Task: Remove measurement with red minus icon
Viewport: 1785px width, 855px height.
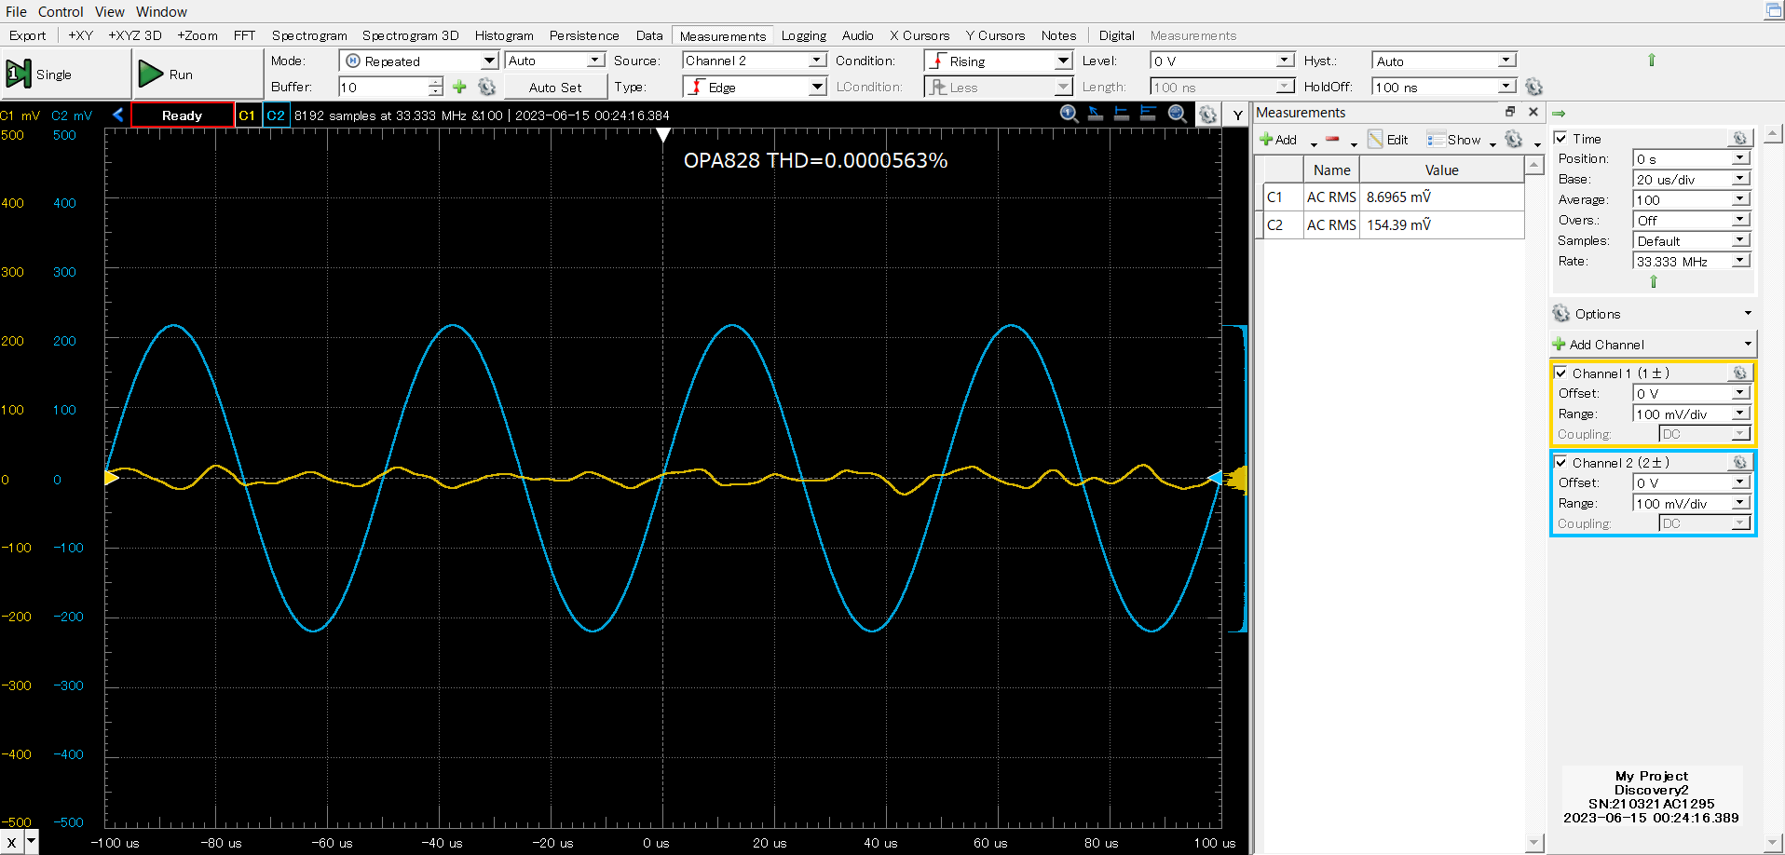Action: point(1332,140)
